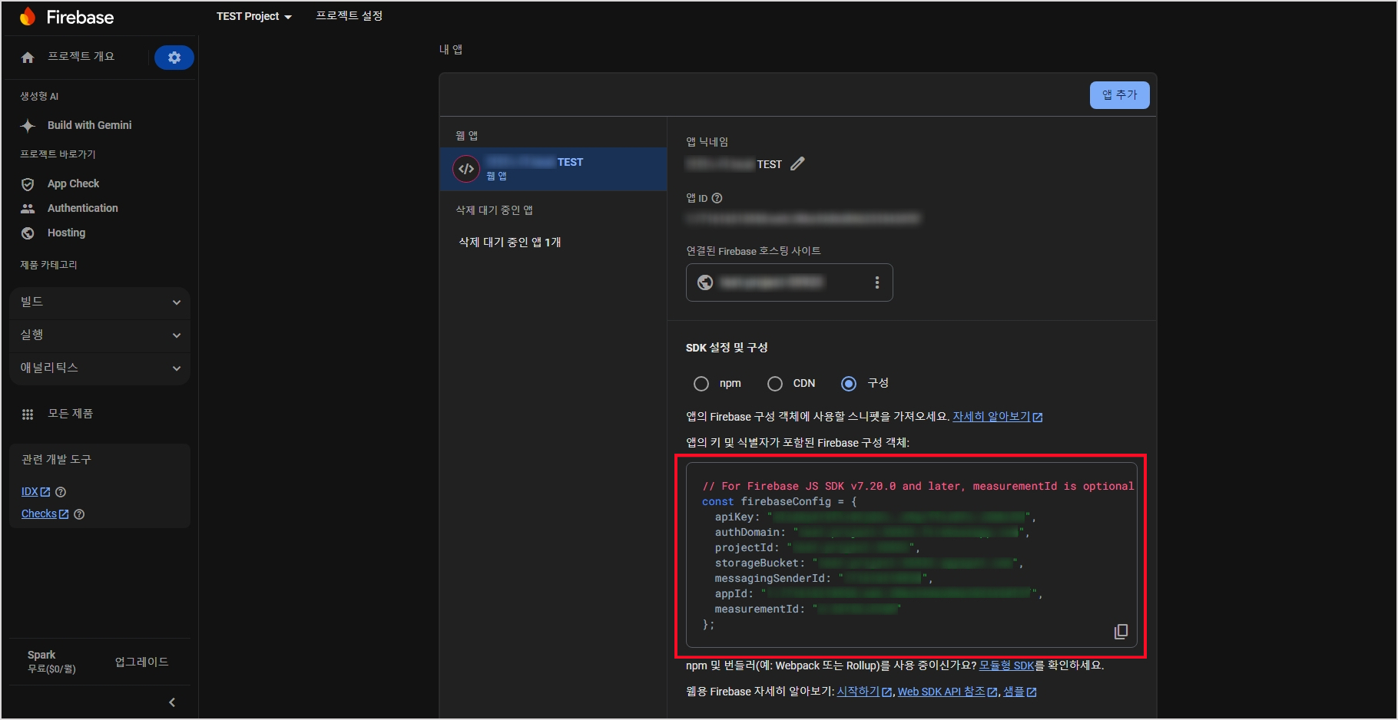This screenshot has width=1398, height=720.
Task: Go to Hosting in sidebar
Action: click(67, 233)
